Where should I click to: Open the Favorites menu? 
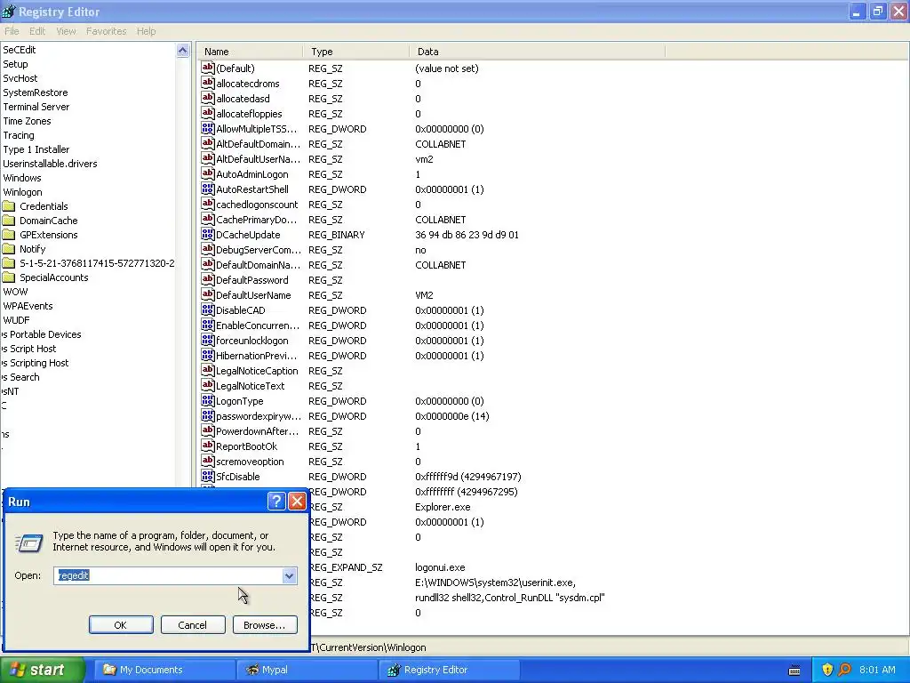pos(107,31)
